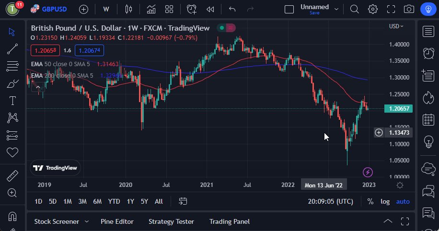The height and width of the screenshot is (231, 439).
Task: Open the GBPUSD symbol search
Action: coord(49,9)
